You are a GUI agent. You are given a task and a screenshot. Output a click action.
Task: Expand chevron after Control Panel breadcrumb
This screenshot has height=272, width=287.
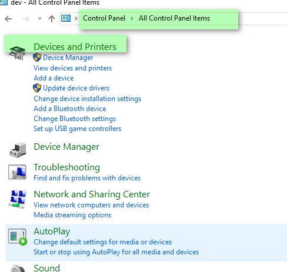point(132,19)
